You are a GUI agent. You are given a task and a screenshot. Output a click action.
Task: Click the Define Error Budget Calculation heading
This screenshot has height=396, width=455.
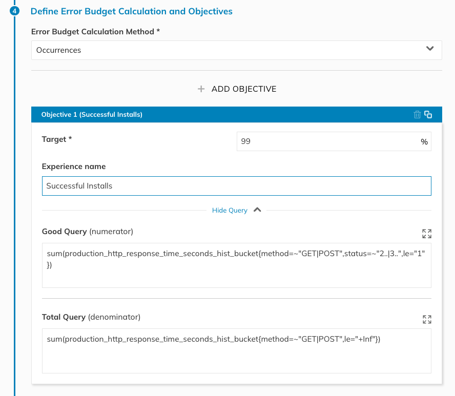point(132,11)
